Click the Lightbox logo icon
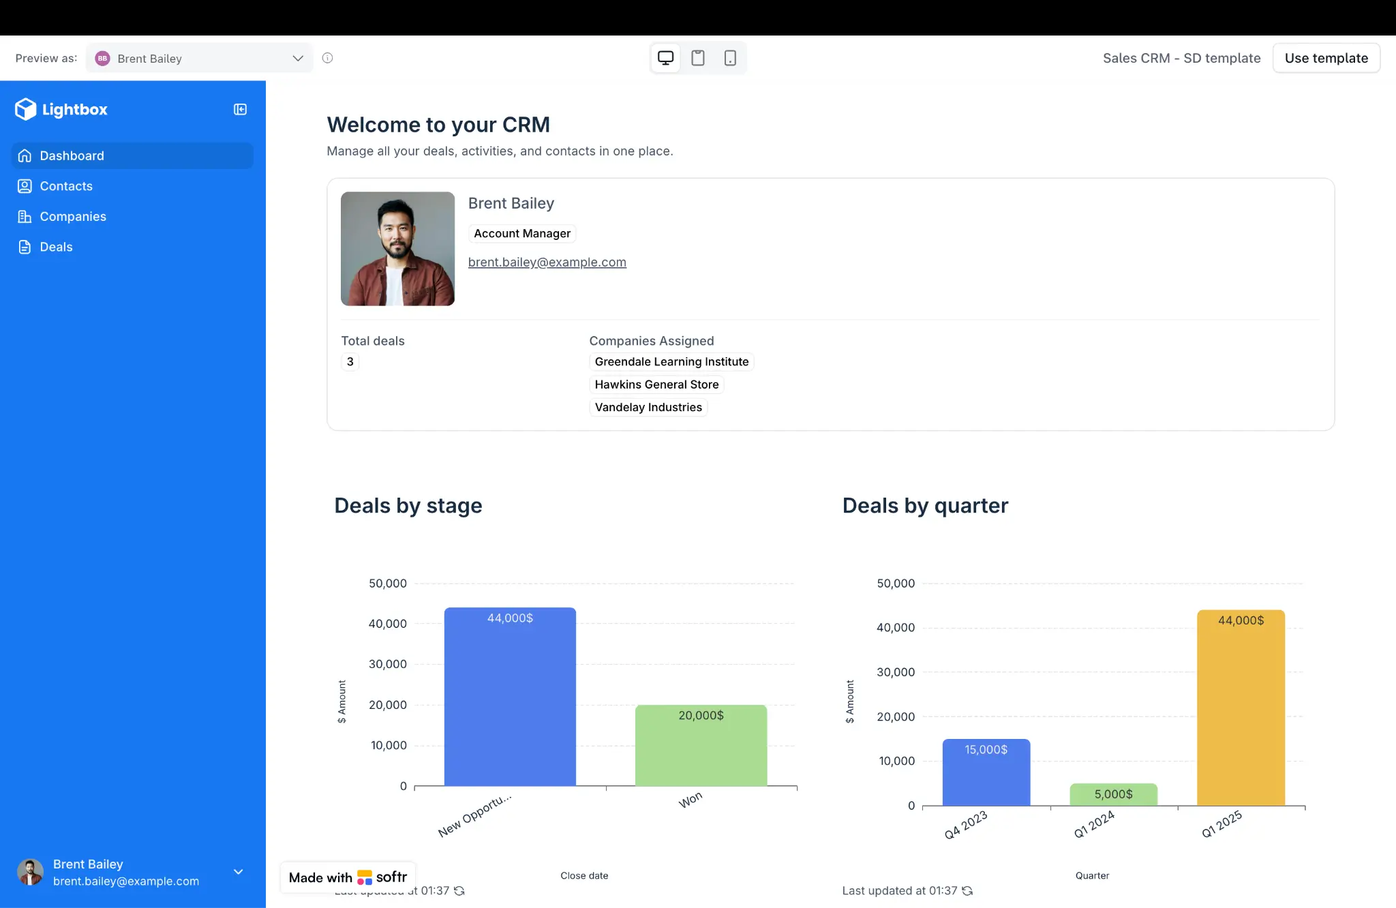The width and height of the screenshot is (1396, 908). tap(25, 109)
